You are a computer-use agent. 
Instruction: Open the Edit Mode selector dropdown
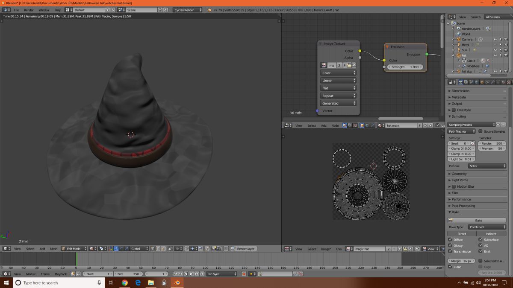coord(74,249)
